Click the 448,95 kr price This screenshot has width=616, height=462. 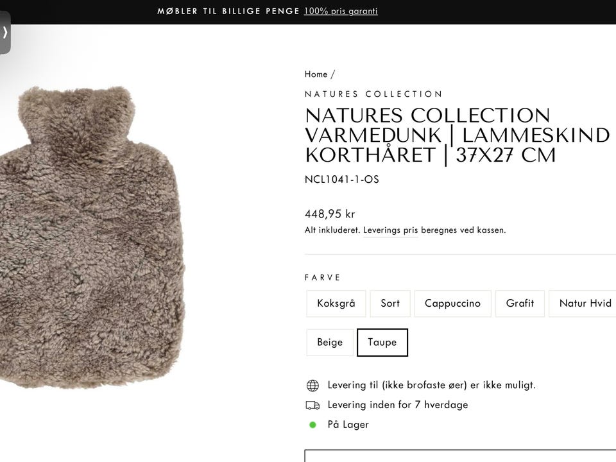point(330,214)
